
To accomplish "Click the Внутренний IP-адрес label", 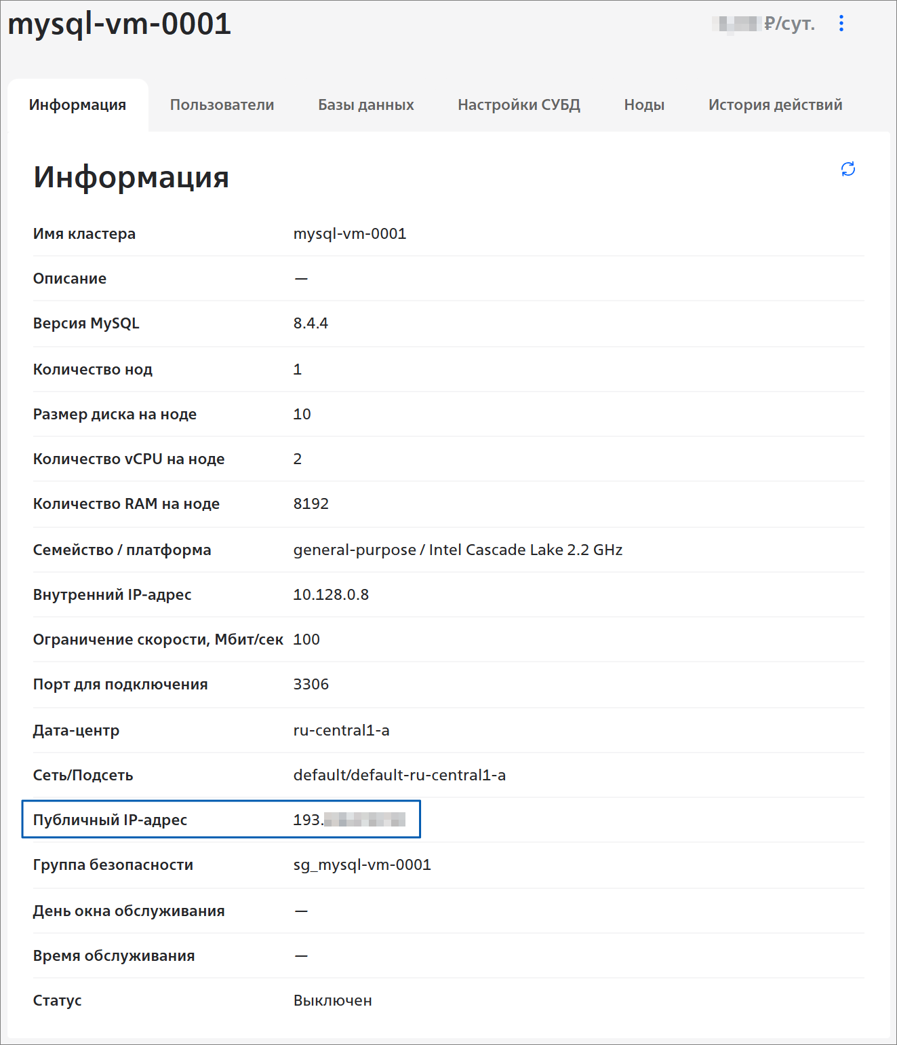I will coord(113,594).
